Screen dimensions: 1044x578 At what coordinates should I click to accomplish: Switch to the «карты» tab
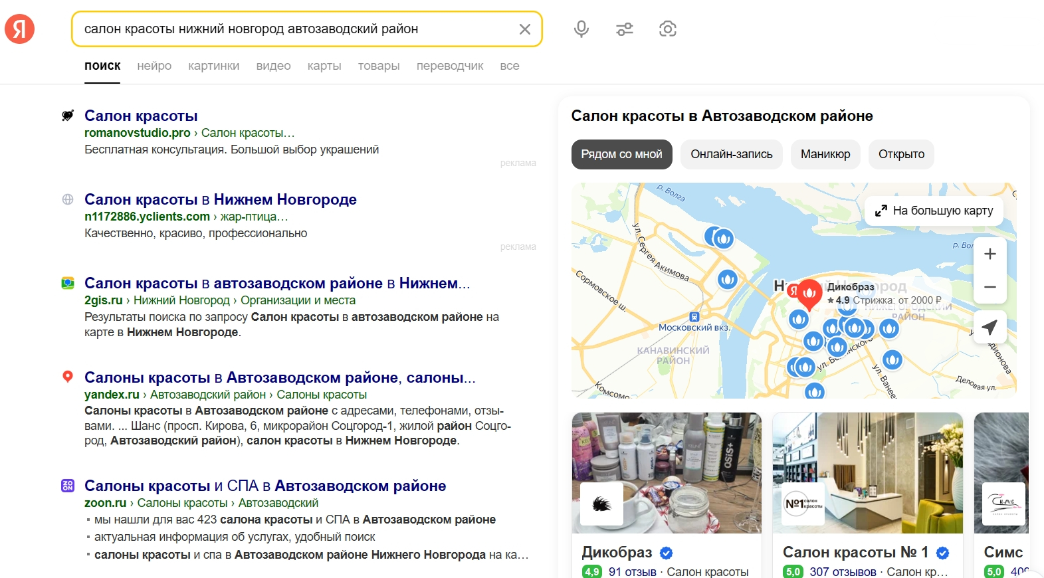click(324, 66)
